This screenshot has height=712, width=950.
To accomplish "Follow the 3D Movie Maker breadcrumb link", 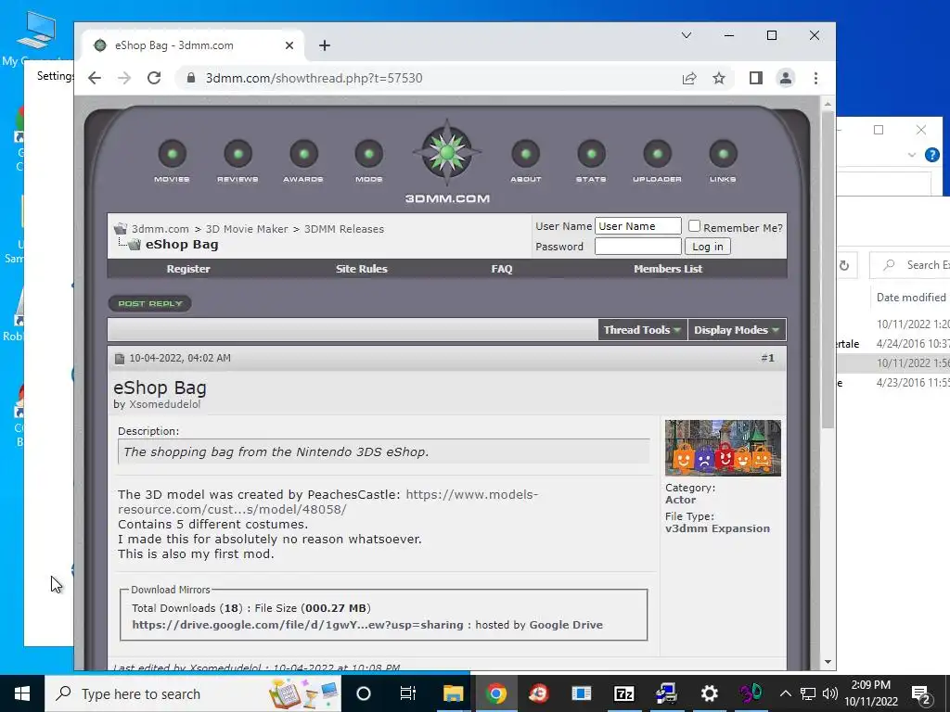I will (x=247, y=229).
